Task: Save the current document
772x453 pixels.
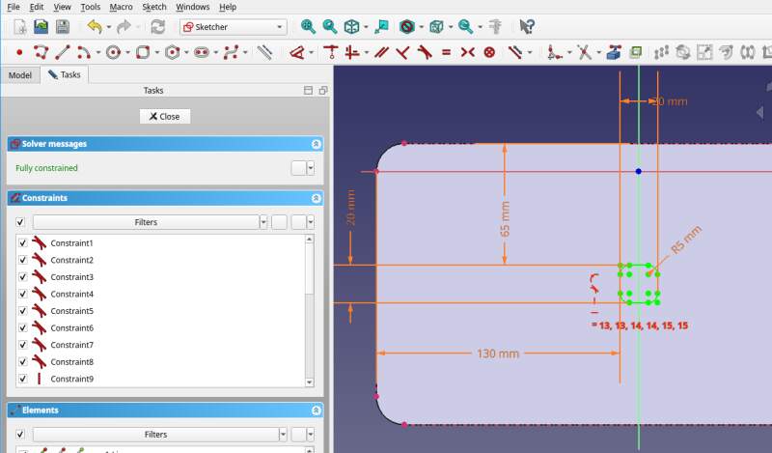Action: click(x=63, y=27)
